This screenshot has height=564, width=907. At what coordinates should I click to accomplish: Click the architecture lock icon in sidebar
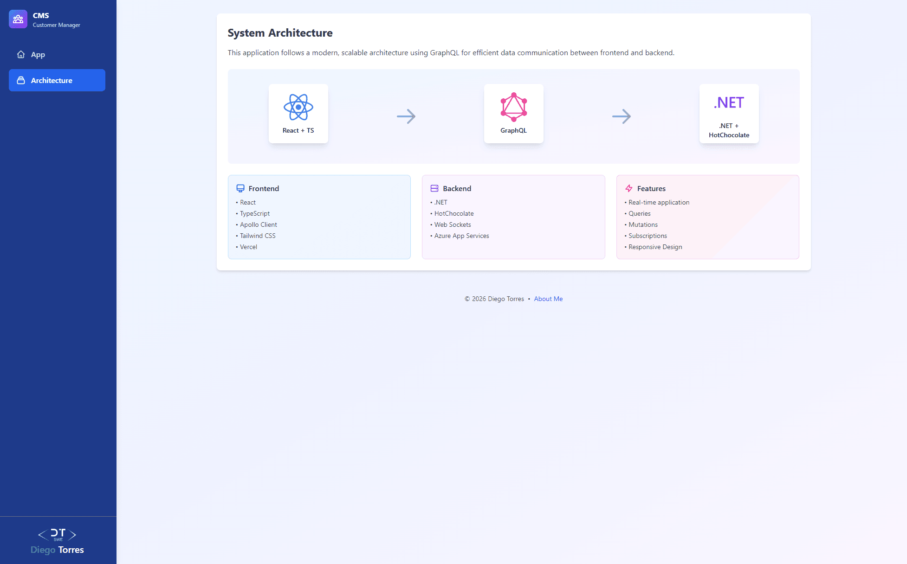21,80
